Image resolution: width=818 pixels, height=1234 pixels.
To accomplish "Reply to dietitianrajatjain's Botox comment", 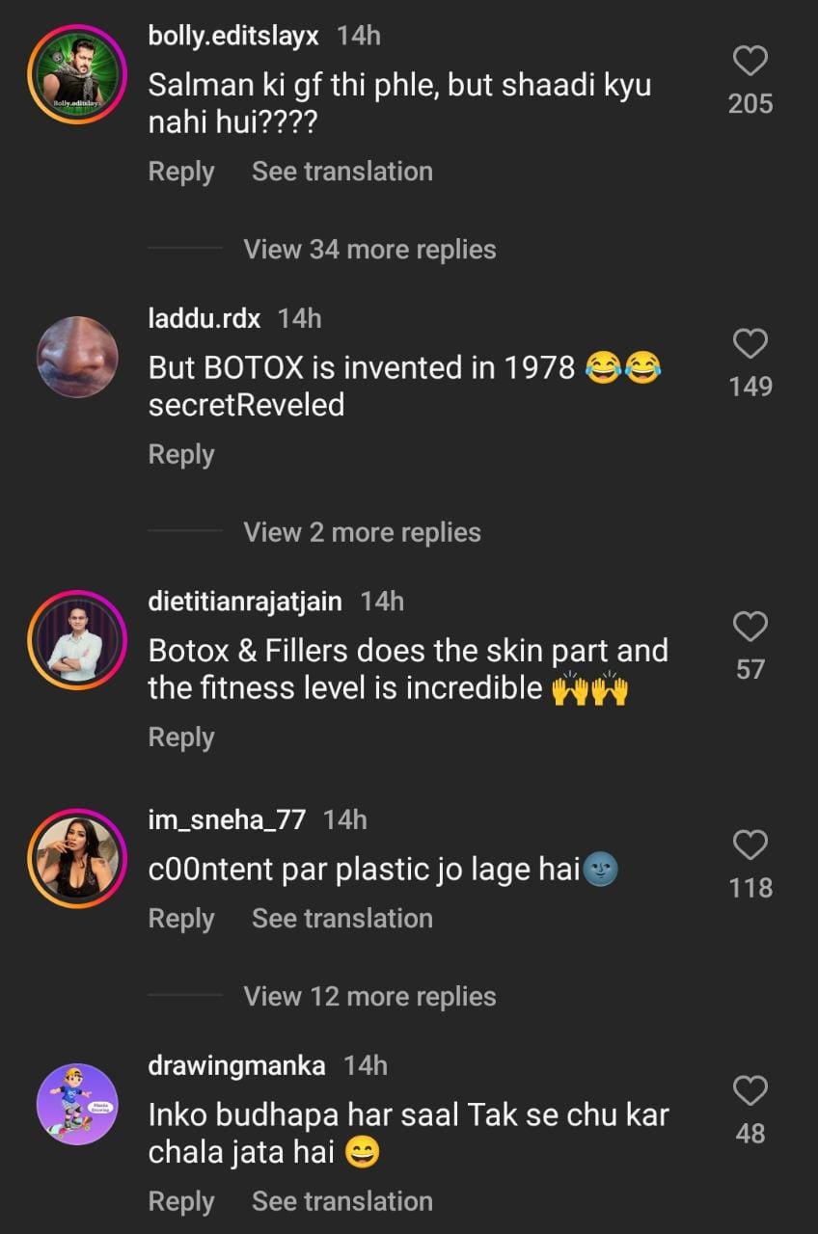I will tap(181, 738).
